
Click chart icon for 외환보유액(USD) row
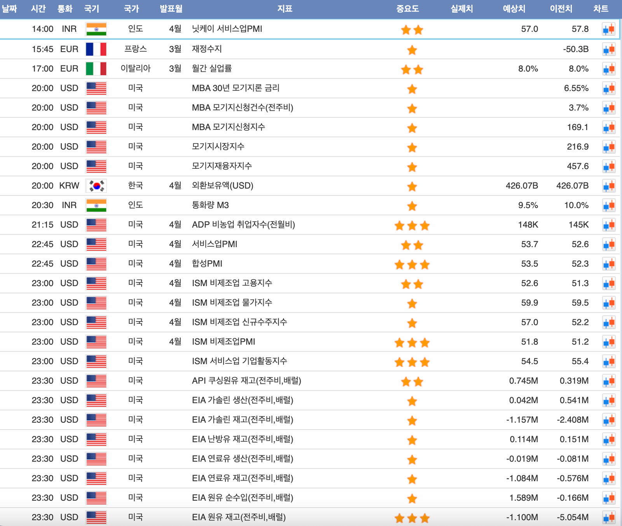608,186
